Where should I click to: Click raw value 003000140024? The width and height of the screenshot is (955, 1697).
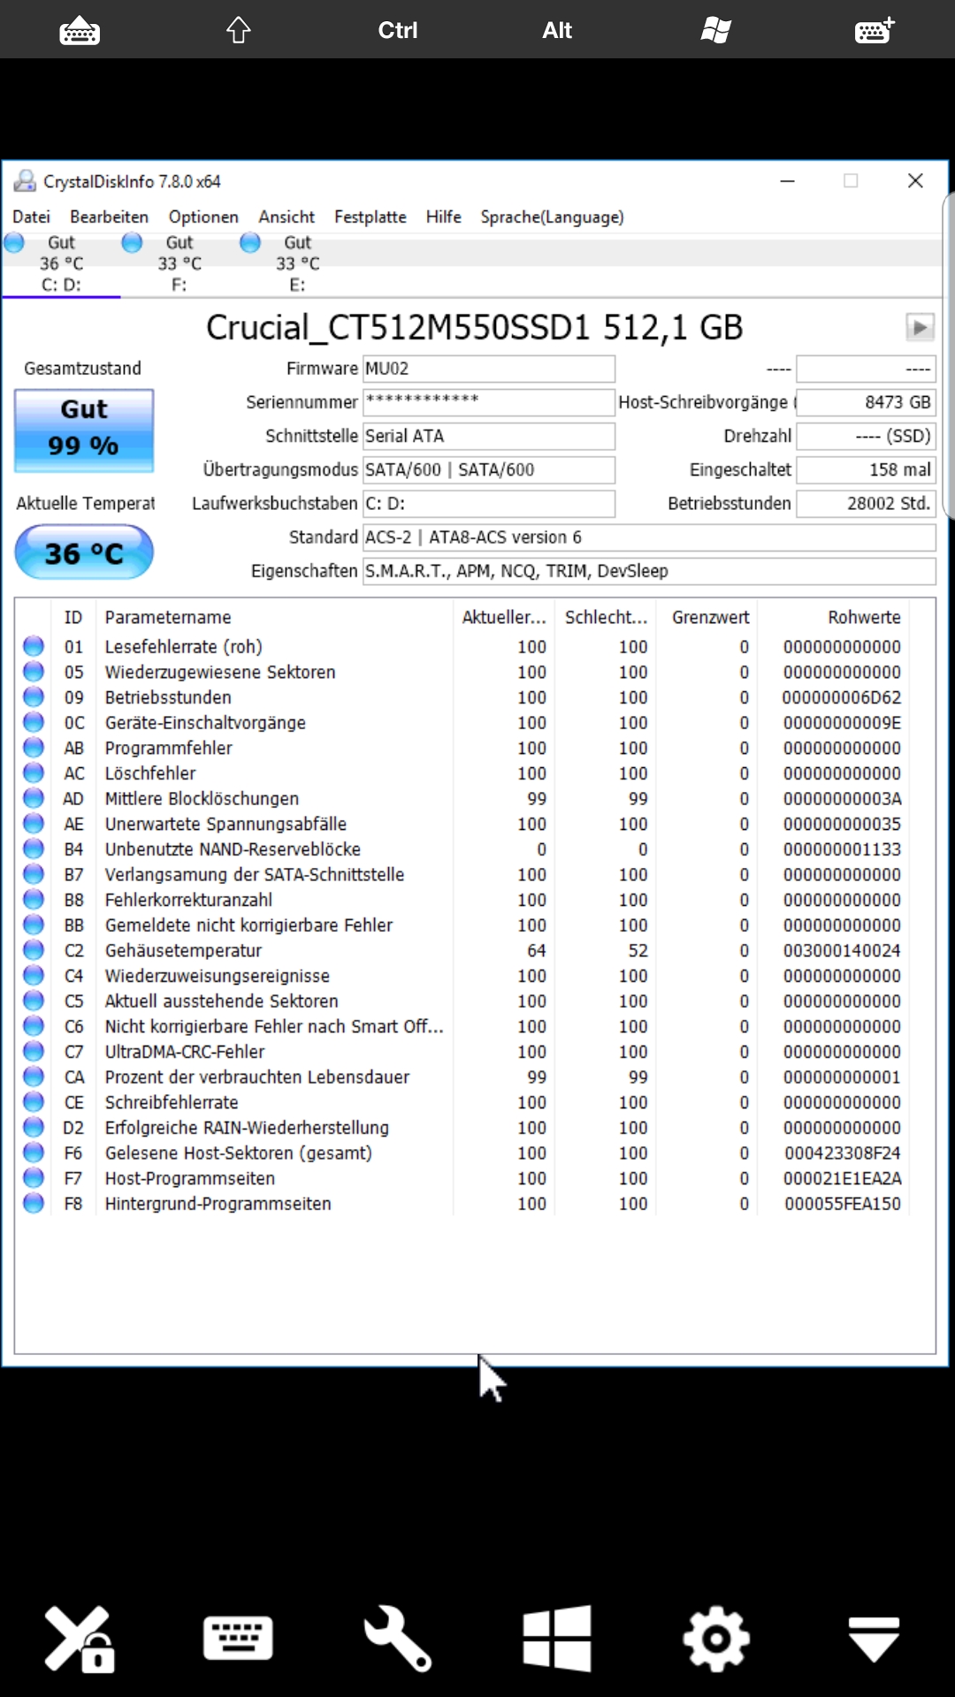842,950
